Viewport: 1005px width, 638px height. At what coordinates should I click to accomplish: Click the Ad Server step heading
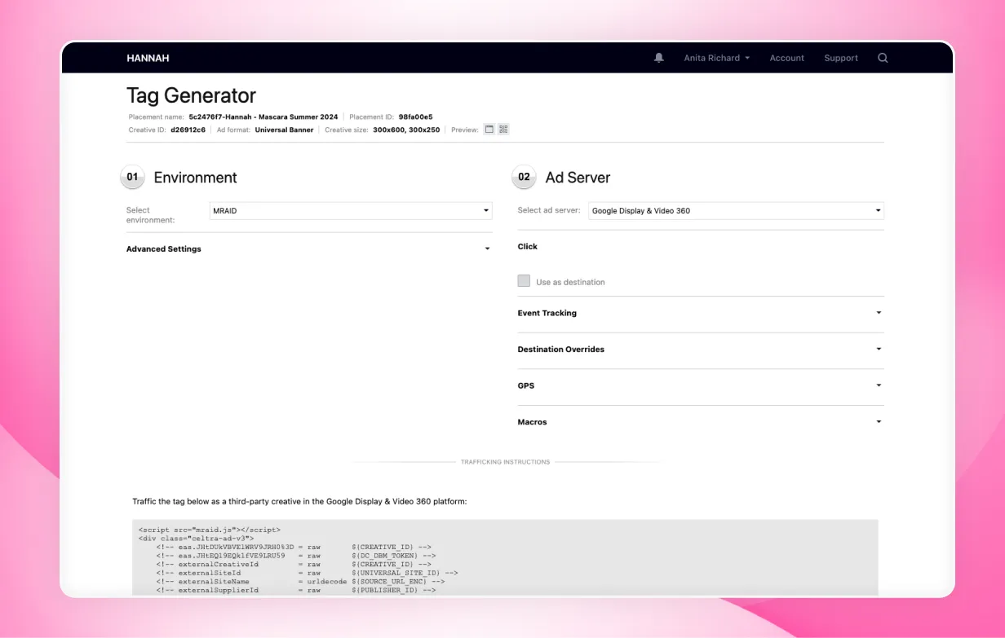(578, 178)
